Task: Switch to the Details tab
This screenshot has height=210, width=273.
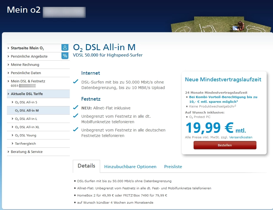Action: click(x=86, y=166)
